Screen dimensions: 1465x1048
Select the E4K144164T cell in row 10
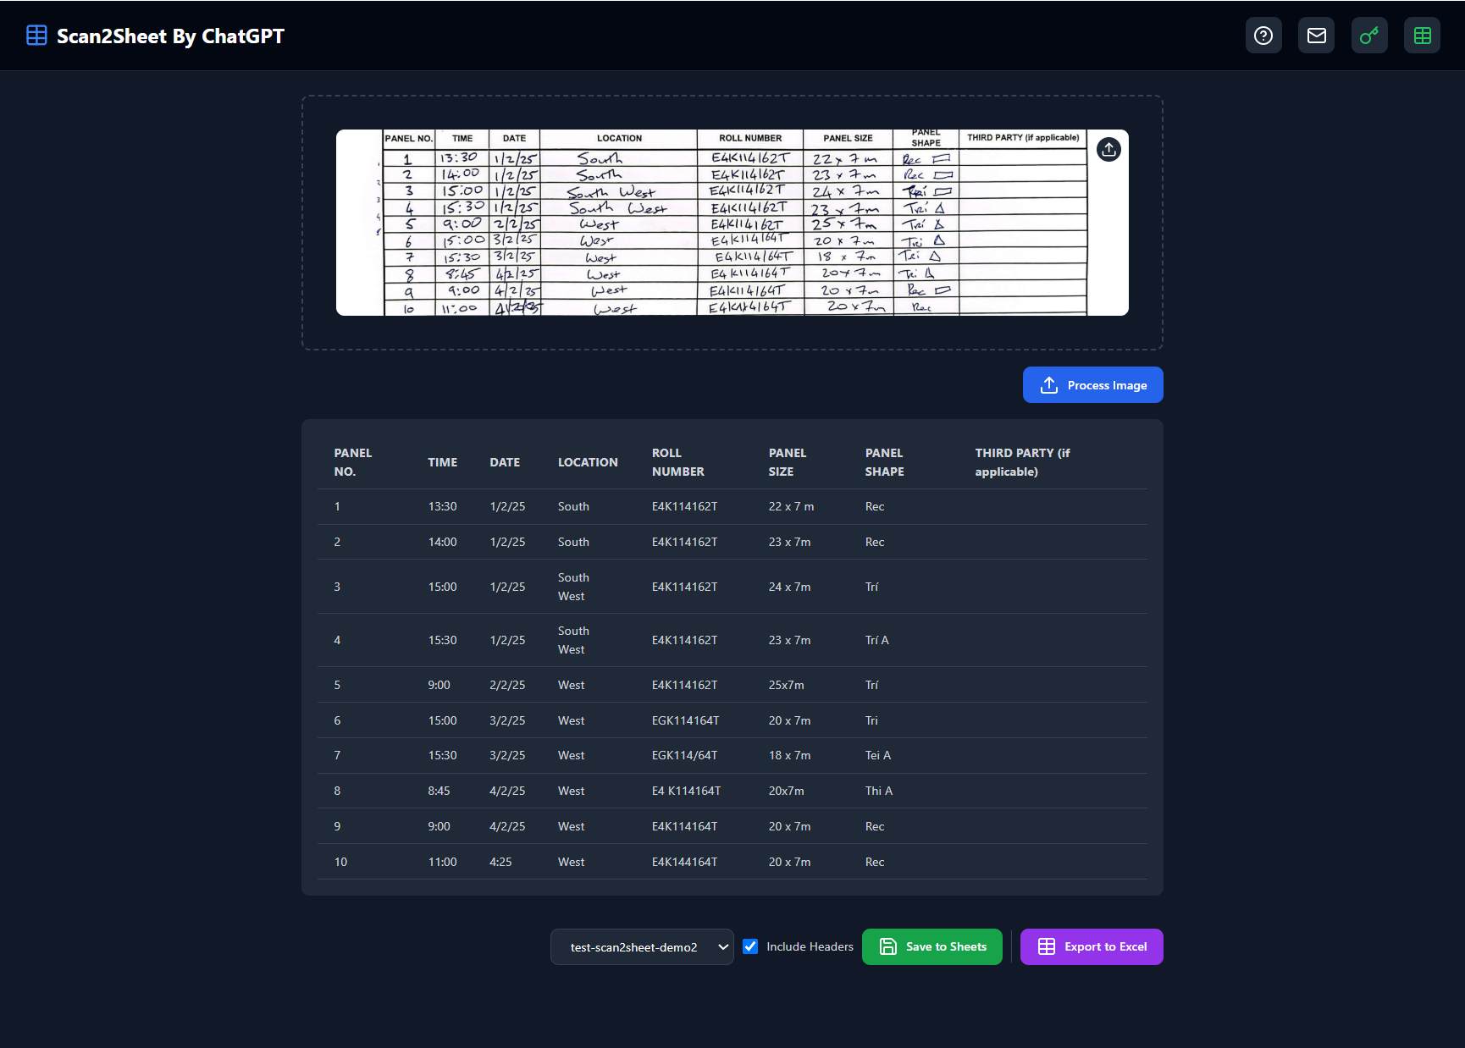coord(684,862)
